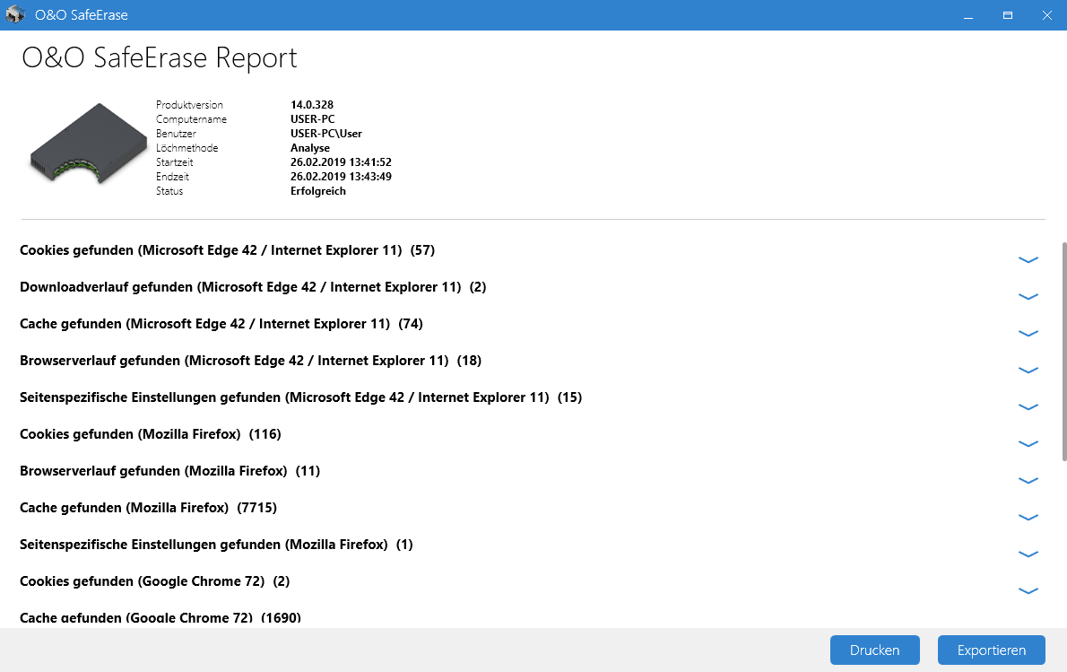Viewport: 1067px width, 672px height.
Task: Click the vertical scrollbar thumb
Action: 1063,352
